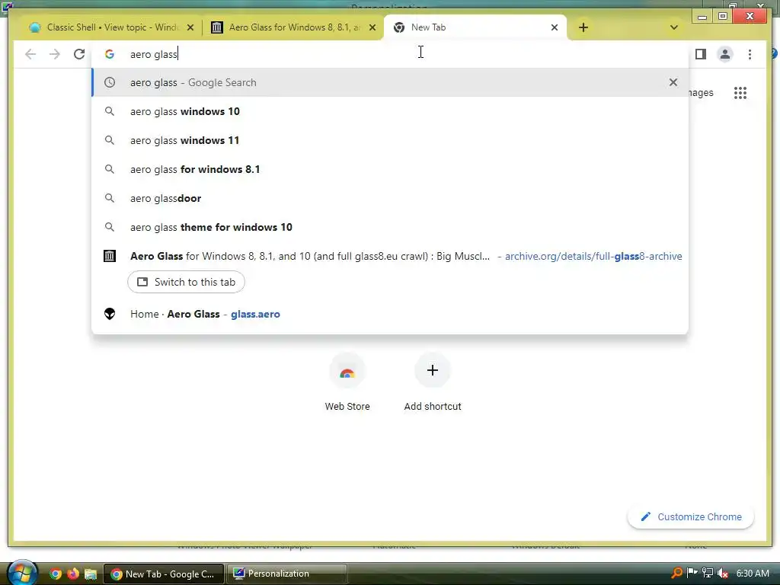Close the New Tab tab

(x=555, y=28)
